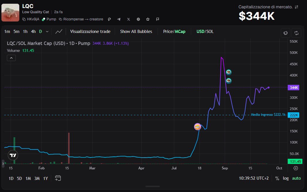Image resolution: width=307 pixels, height=192 pixels.
Task: Toggle auto scale
Action: (296, 178)
